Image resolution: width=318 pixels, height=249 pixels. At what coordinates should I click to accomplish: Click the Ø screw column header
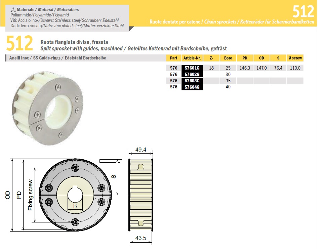pos(295,58)
